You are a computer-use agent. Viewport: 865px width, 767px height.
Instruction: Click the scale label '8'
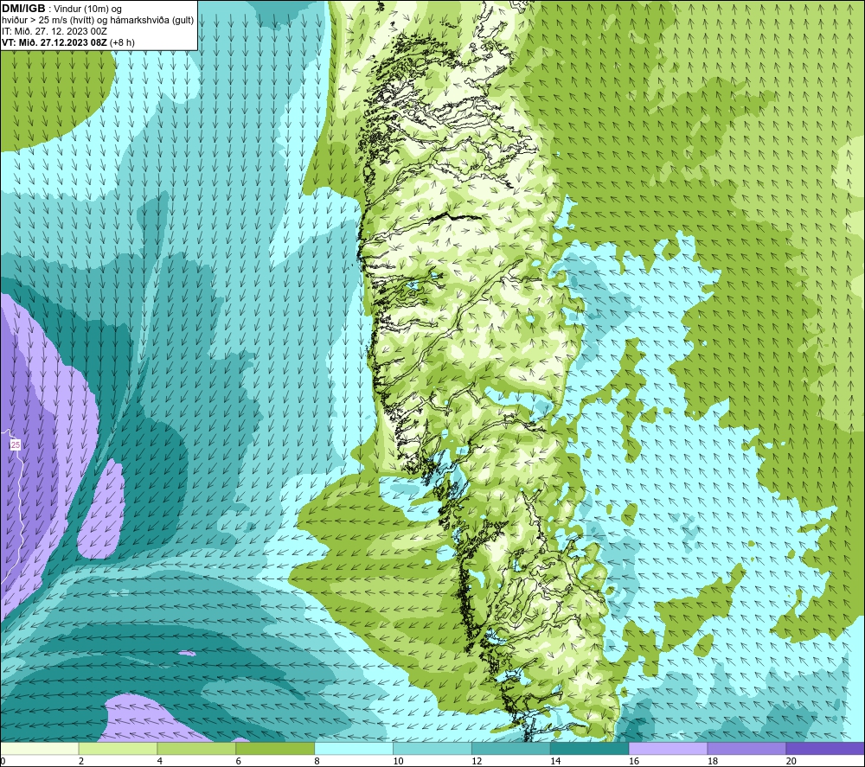tap(317, 761)
